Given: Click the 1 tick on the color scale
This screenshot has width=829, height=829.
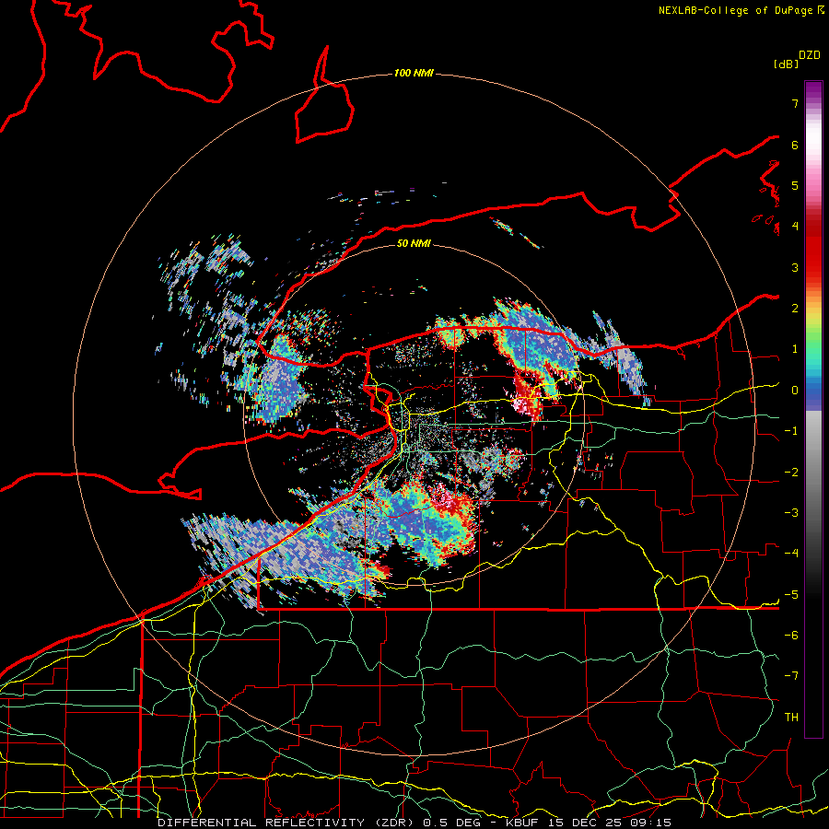Looking at the screenshot, I should click(795, 349).
